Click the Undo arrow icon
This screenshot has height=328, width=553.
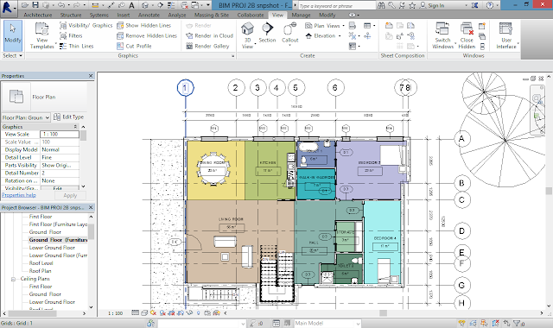pyautogui.click(x=61, y=5)
